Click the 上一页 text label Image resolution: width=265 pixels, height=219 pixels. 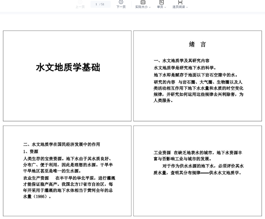coord(80,7)
